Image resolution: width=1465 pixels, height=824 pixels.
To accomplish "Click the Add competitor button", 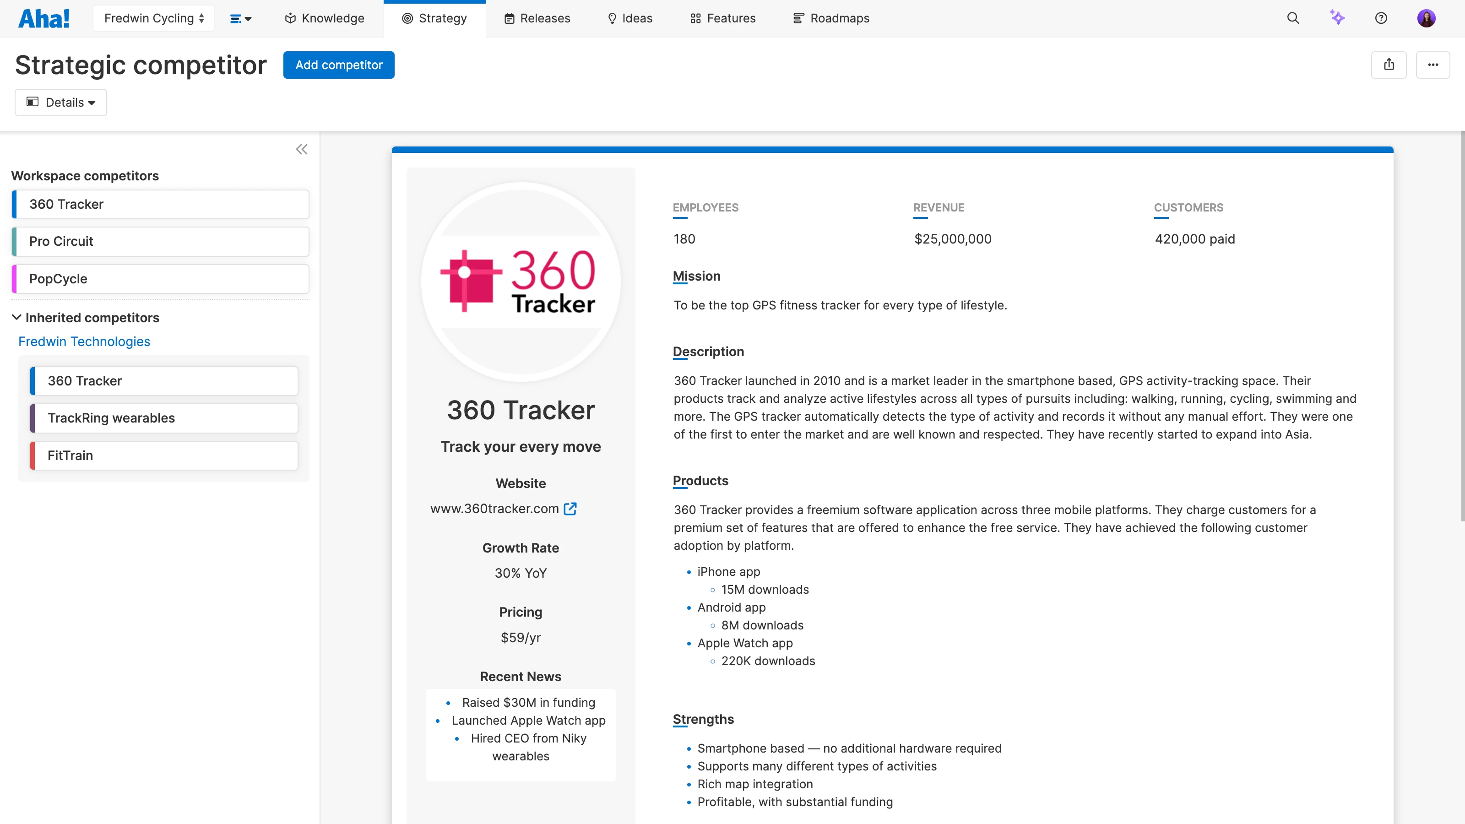I will pos(338,65).
